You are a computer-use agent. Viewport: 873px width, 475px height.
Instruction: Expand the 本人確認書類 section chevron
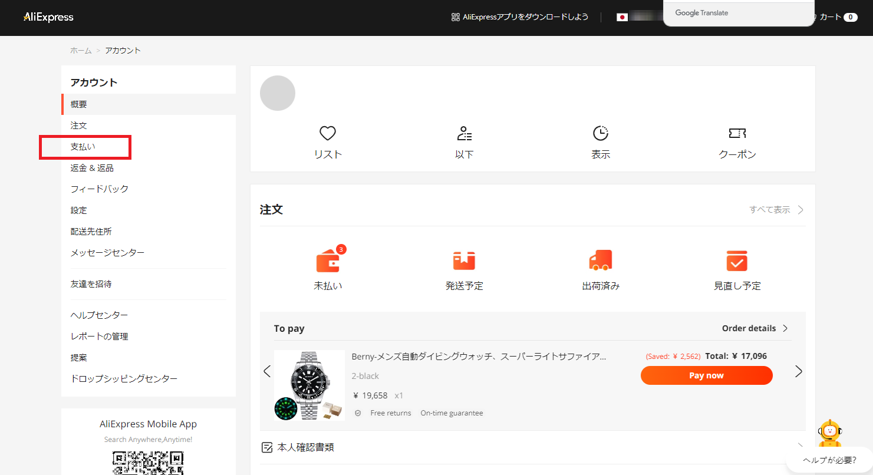coord(800,447)
